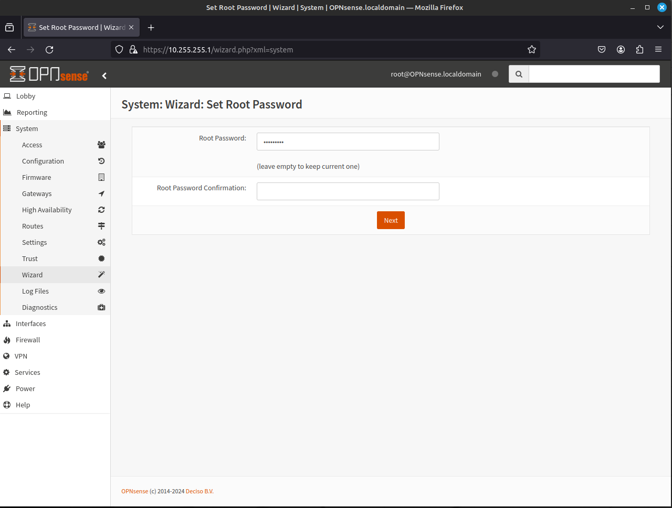Open Settings submenu
672x508 pixels.
tap(55, 242)
